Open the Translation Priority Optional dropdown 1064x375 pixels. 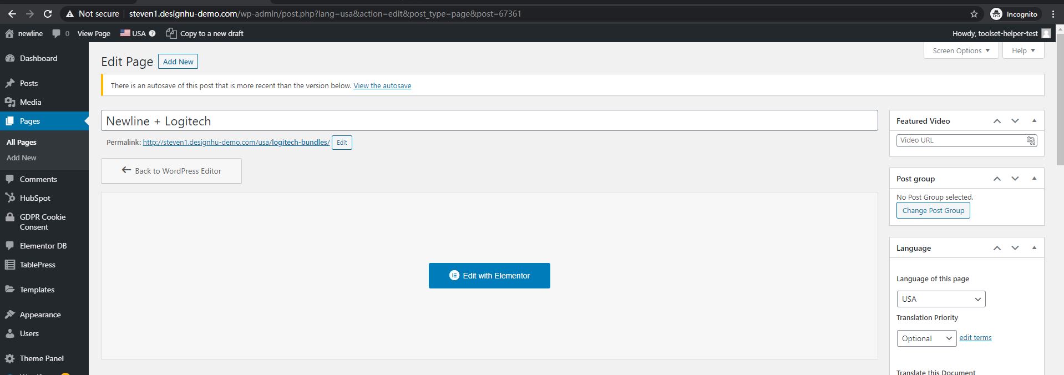tap(926, 338)
